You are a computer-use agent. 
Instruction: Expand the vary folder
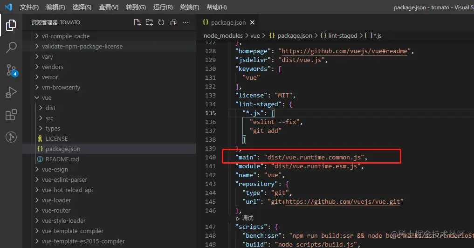109,56
